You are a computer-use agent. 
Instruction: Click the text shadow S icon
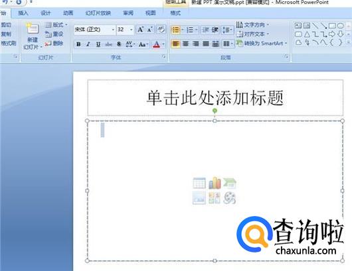tap(119, 44)
